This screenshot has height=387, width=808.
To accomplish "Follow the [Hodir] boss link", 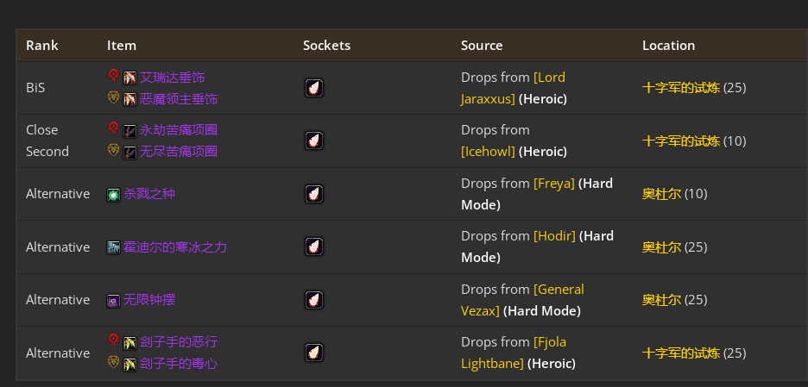I will [x=554, y=236].
